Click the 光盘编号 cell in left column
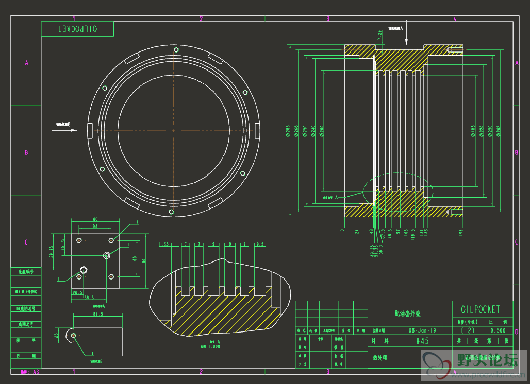The width and height of the screenshot is (530, 384). 26,272
